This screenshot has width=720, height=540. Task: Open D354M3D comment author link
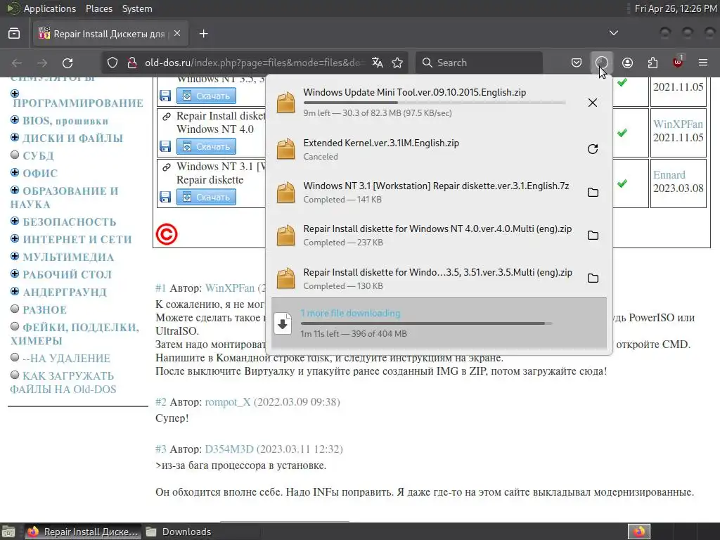[229, 449]
